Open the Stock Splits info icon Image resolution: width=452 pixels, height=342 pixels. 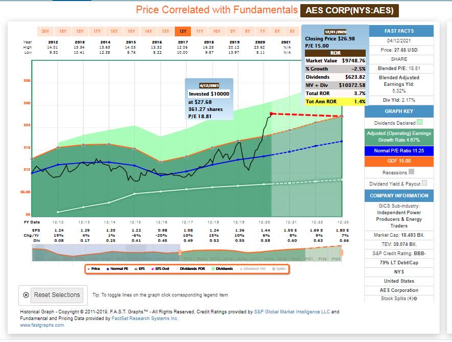415,299
